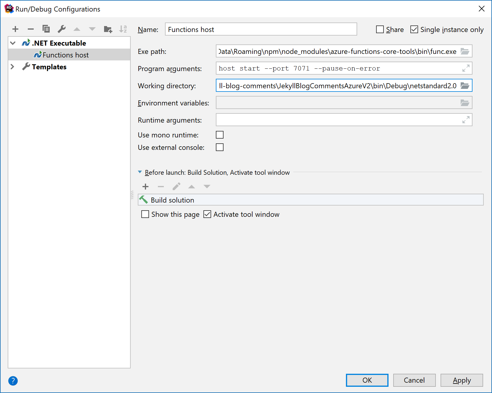Browse for the Working directory

point(465,86)
